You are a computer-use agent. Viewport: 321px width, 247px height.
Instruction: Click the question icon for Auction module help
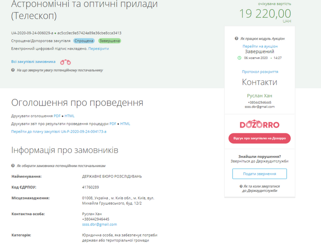coord(236,38)
